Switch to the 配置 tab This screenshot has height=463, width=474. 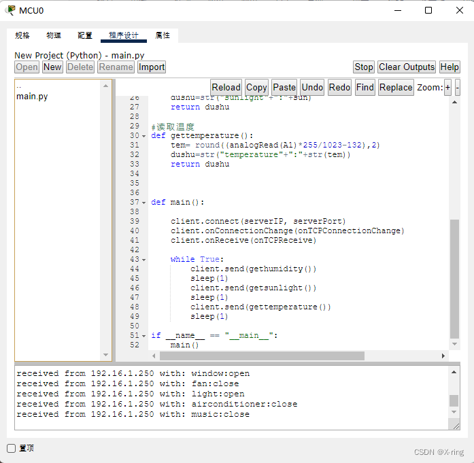[85, 35]
